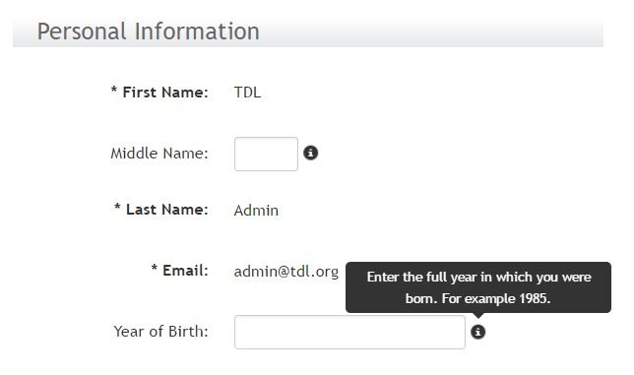Click the required asterisk before First Name
Image resolution: width=634 pixels, height=375 pixels.
pos(114,90)
